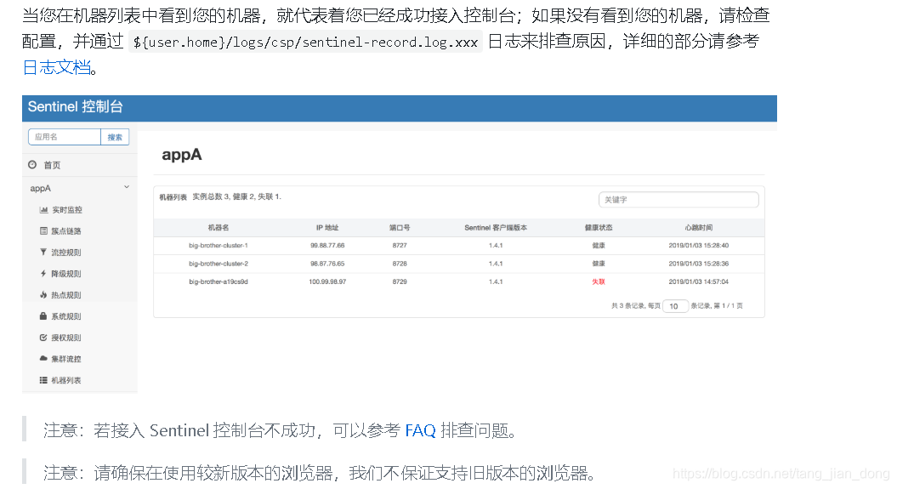Click the lock icon for 系统规则

(43, 316)
